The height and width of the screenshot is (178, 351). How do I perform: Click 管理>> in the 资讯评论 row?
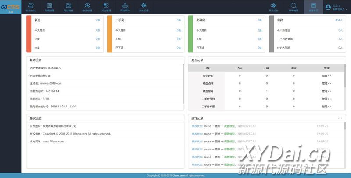point(326,76)
